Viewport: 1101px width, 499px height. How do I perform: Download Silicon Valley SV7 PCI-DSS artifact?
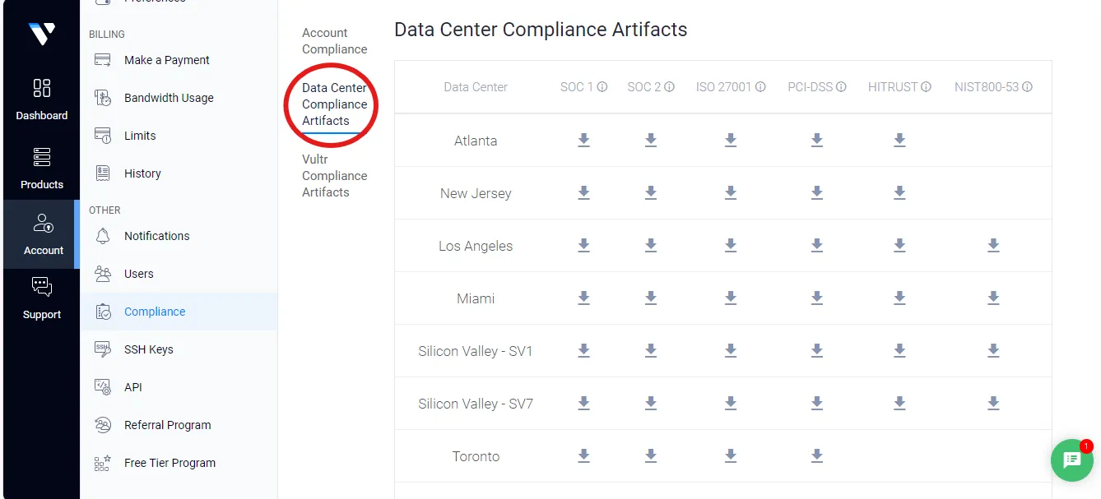(817, 404)
